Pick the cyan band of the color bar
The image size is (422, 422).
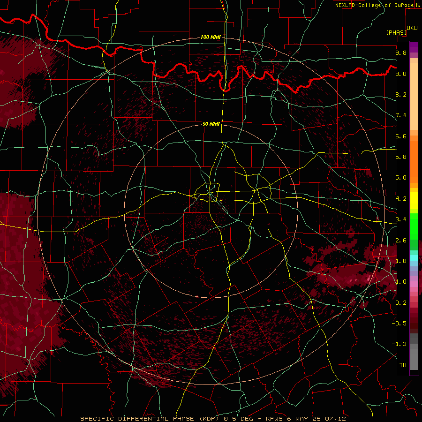[414, 258]
